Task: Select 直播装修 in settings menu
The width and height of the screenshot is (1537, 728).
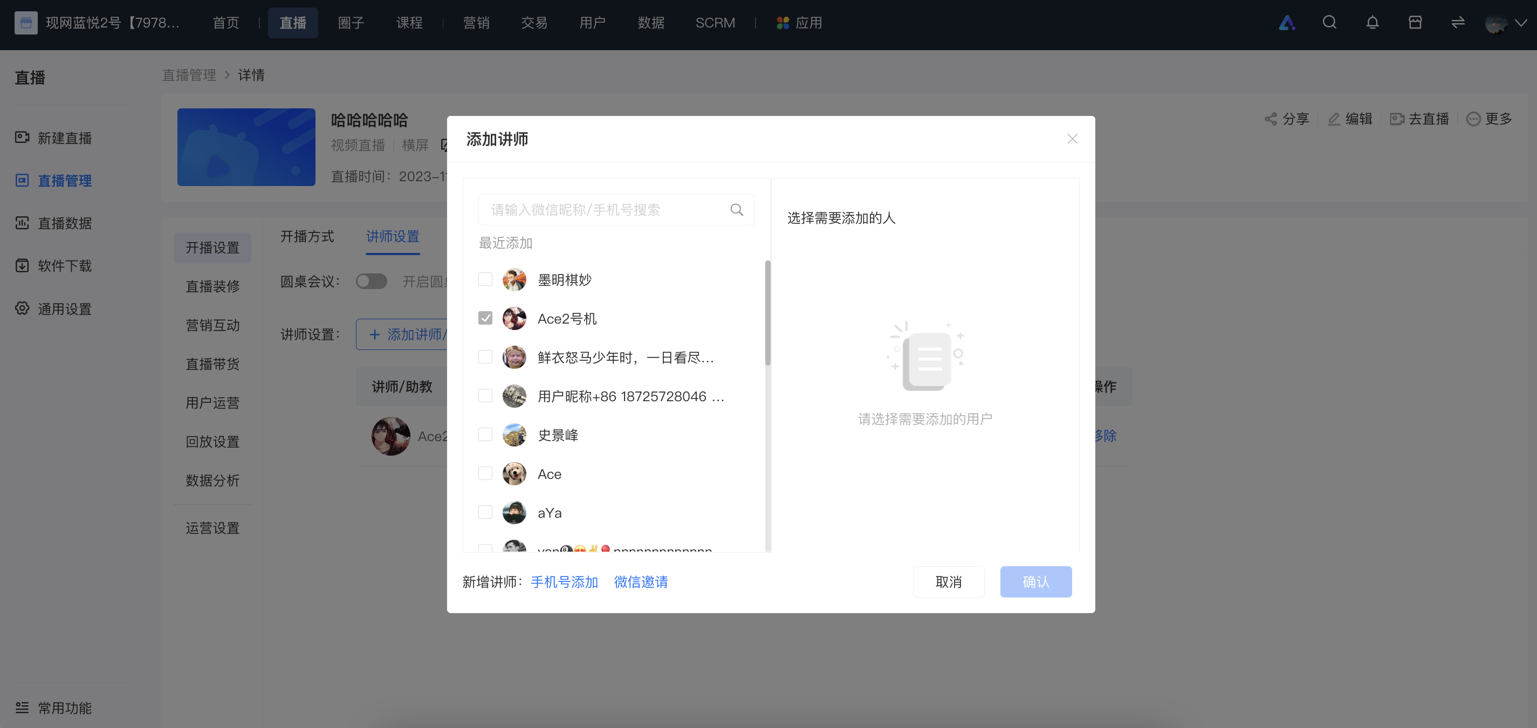Action: [212, 286]
